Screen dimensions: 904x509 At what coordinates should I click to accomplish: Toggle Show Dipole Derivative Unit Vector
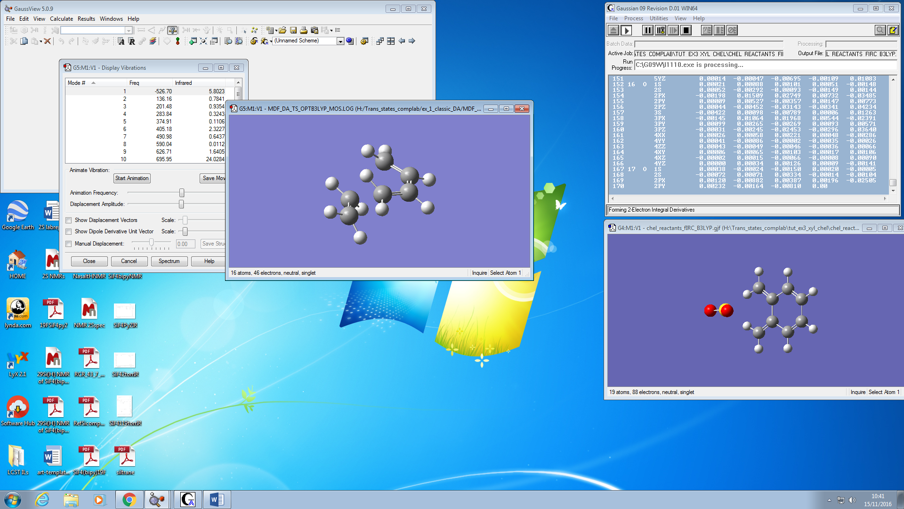point(69,231)
